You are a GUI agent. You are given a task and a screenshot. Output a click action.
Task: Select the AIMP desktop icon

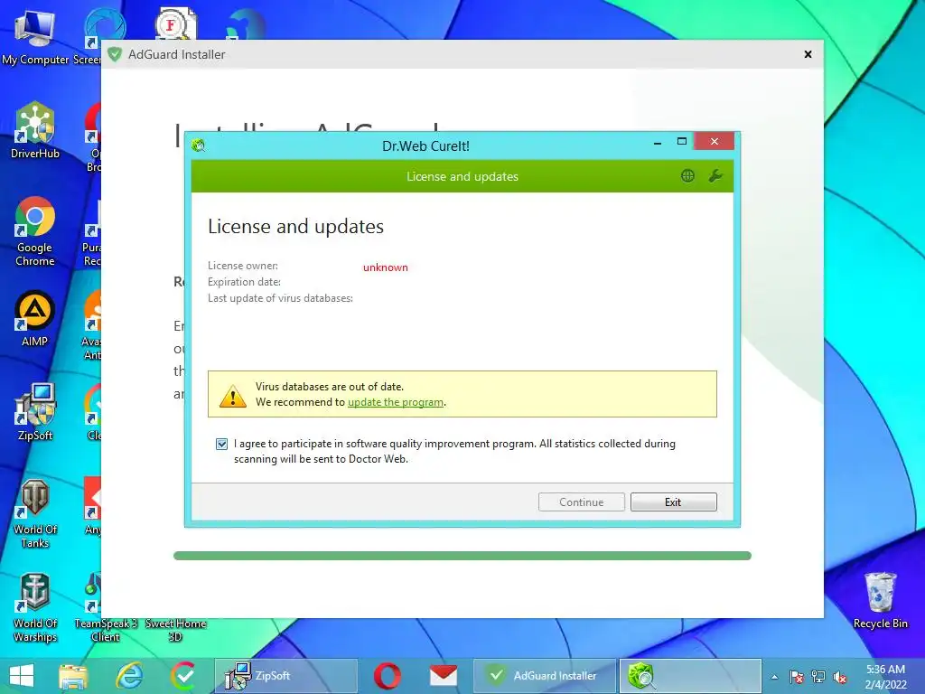(x=35, y=319)
